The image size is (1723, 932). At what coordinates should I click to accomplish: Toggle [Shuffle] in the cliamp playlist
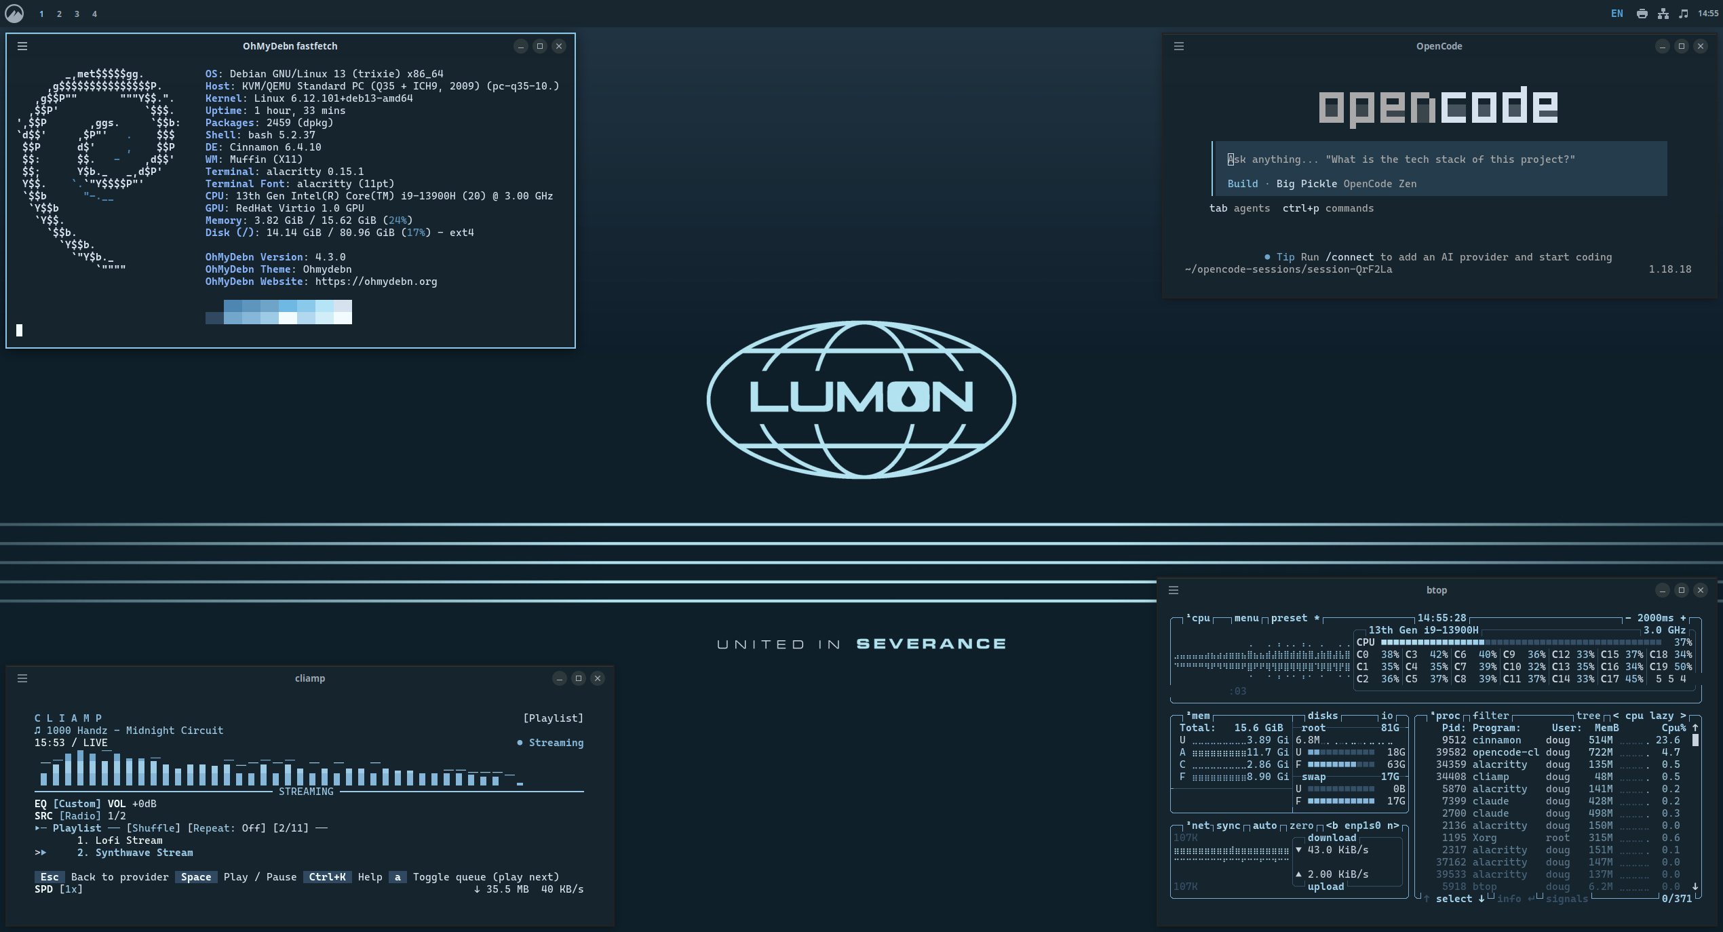click(153, 828)
